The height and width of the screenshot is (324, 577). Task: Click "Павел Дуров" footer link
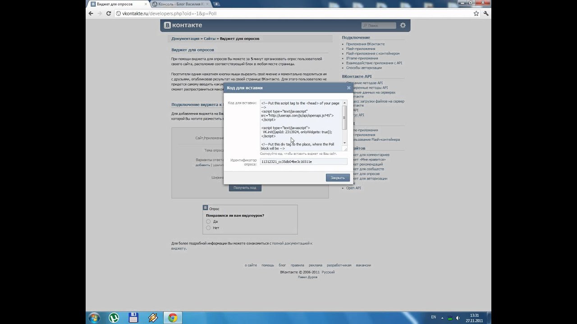coord(307,277)
